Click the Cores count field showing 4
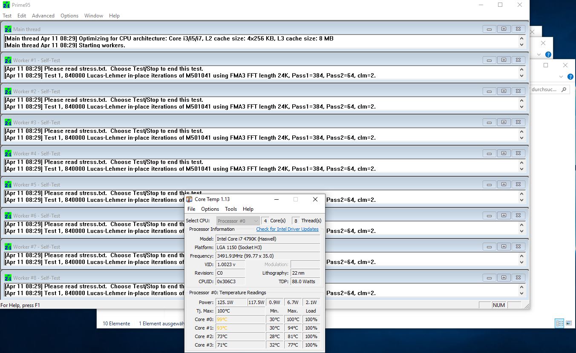This screenshot has height=353, width=576. (265, 221)
